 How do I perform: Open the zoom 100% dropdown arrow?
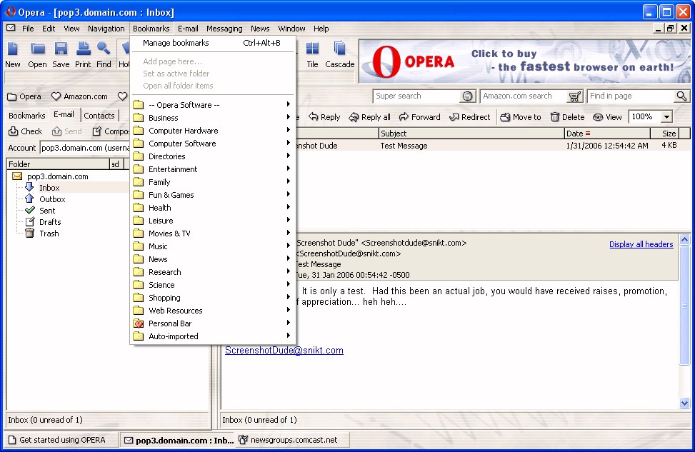[x=666, y=117]
